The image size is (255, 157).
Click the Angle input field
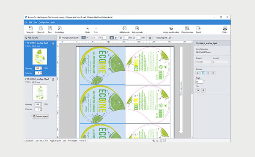coord(199,82)
